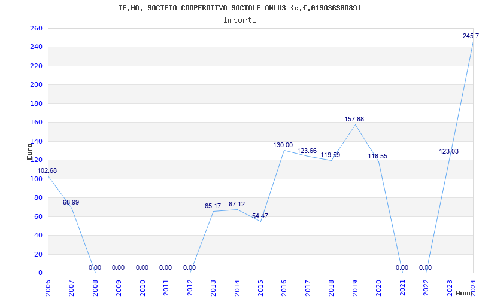Click the 2012 x-axis year label

pos(190,286)
